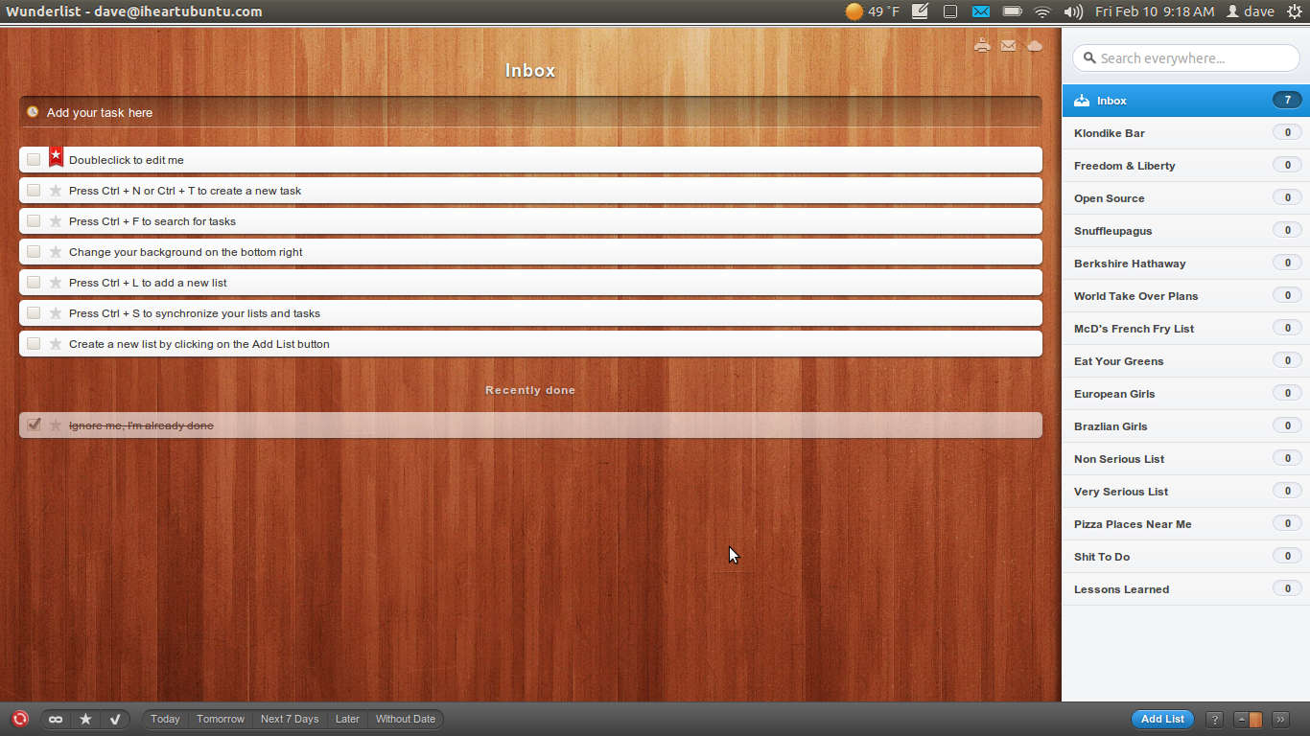The width and height of the screenshot is (1310, 736).
Task: Check the 'Press Ctrl + L to add a new list' box
Action: click(x=34, y=282)
